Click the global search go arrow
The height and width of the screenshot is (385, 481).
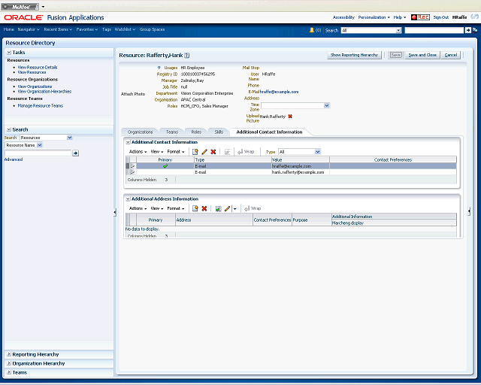[467, 30]
